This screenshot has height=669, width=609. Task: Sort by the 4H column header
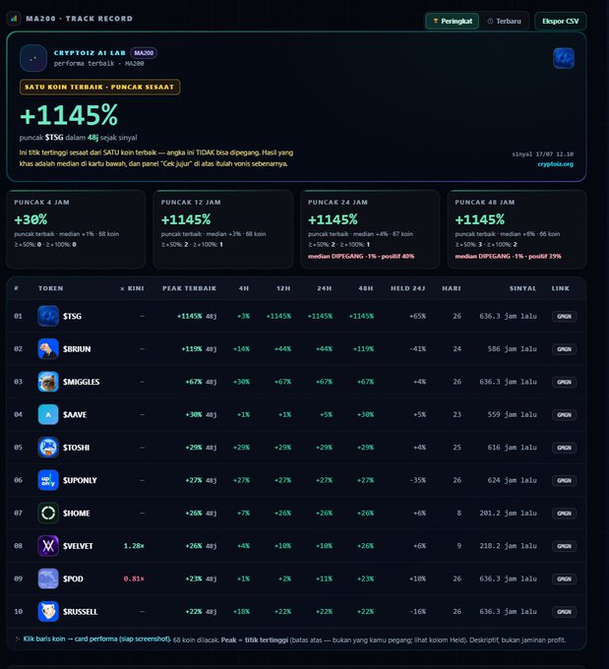pyautogui.click(x=244, y=288)
